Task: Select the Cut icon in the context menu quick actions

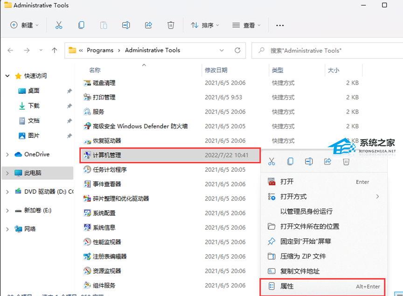Action: coord(272,161)
